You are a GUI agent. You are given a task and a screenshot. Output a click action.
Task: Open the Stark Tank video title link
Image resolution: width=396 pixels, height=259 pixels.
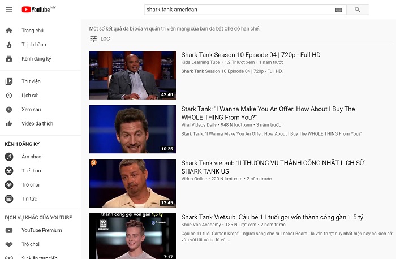tap(268, 113)
